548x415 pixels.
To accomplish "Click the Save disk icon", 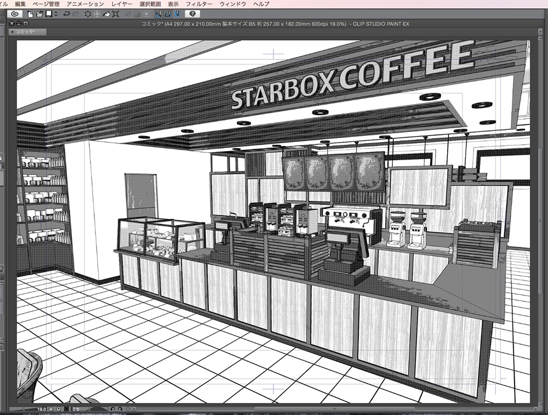I will coord(48,13).
